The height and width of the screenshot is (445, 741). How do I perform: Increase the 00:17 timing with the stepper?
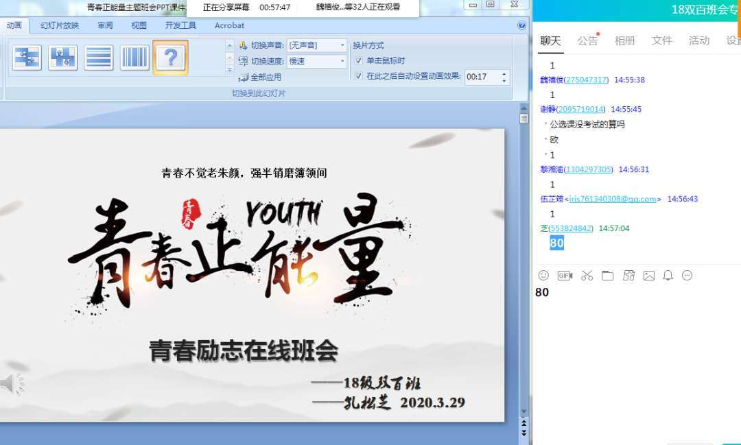pos(502,74)
